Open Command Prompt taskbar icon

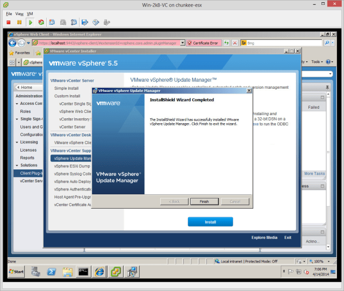tap(83, 272)
